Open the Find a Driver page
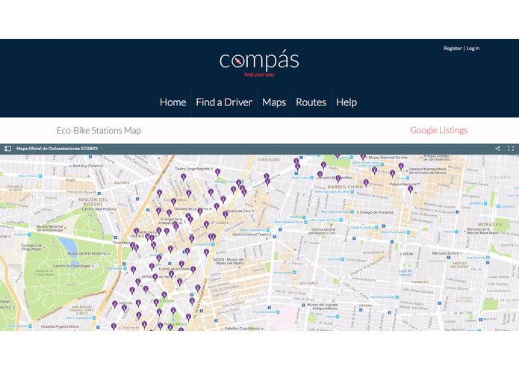 (x=224, y=102)
